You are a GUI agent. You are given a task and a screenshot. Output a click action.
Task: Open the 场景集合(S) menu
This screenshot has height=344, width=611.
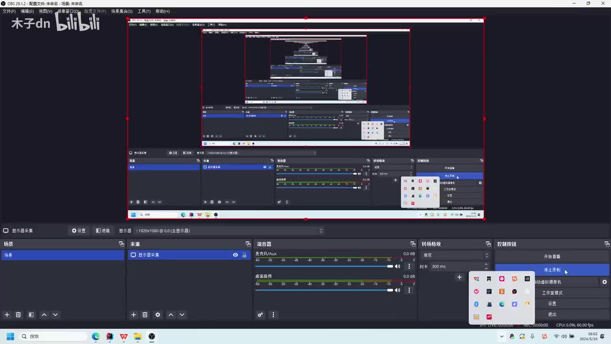coord(122,11)
